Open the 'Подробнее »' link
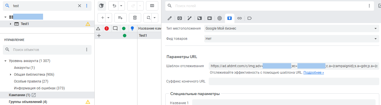381x105 pixels. pos(314,73)
